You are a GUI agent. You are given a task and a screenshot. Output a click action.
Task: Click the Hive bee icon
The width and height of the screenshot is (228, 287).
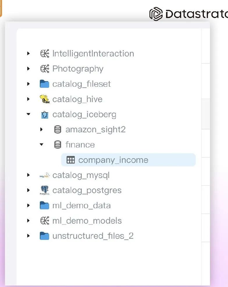(44, 99)
